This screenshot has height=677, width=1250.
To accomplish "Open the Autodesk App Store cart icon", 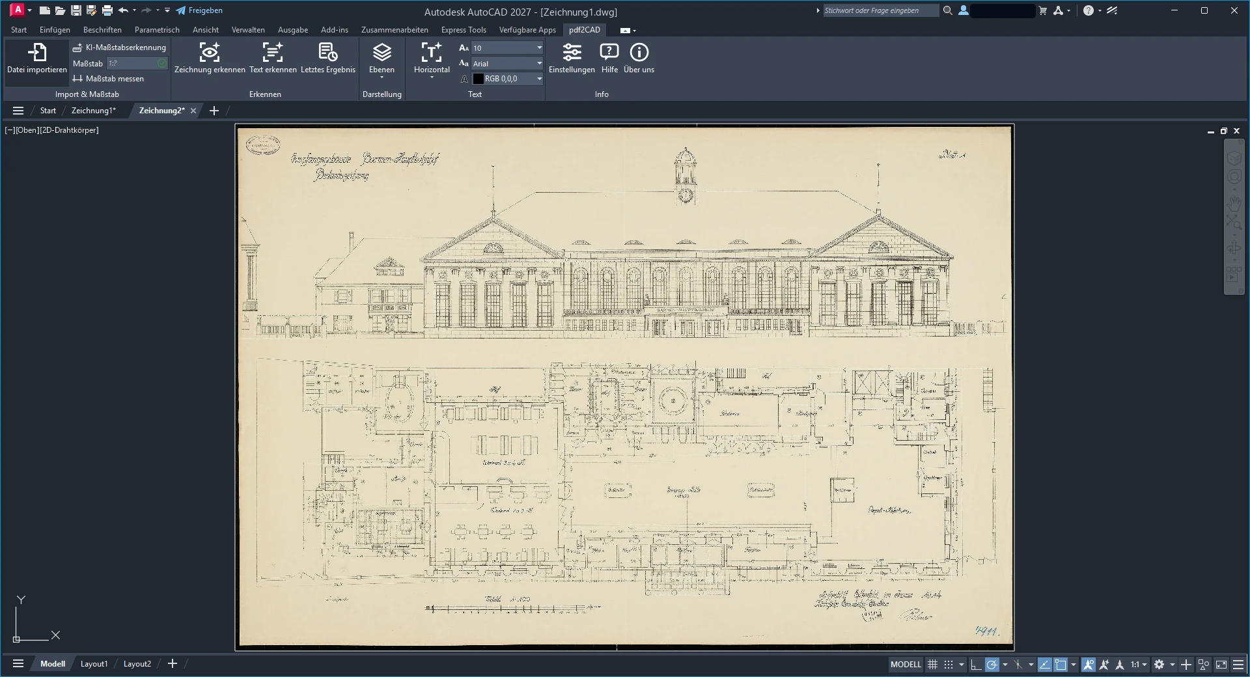I will click(1043, 10).
